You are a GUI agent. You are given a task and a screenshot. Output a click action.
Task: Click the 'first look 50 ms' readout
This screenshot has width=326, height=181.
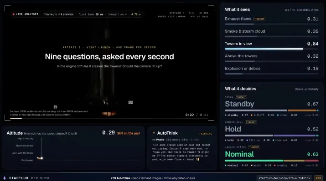coord(91,14)
